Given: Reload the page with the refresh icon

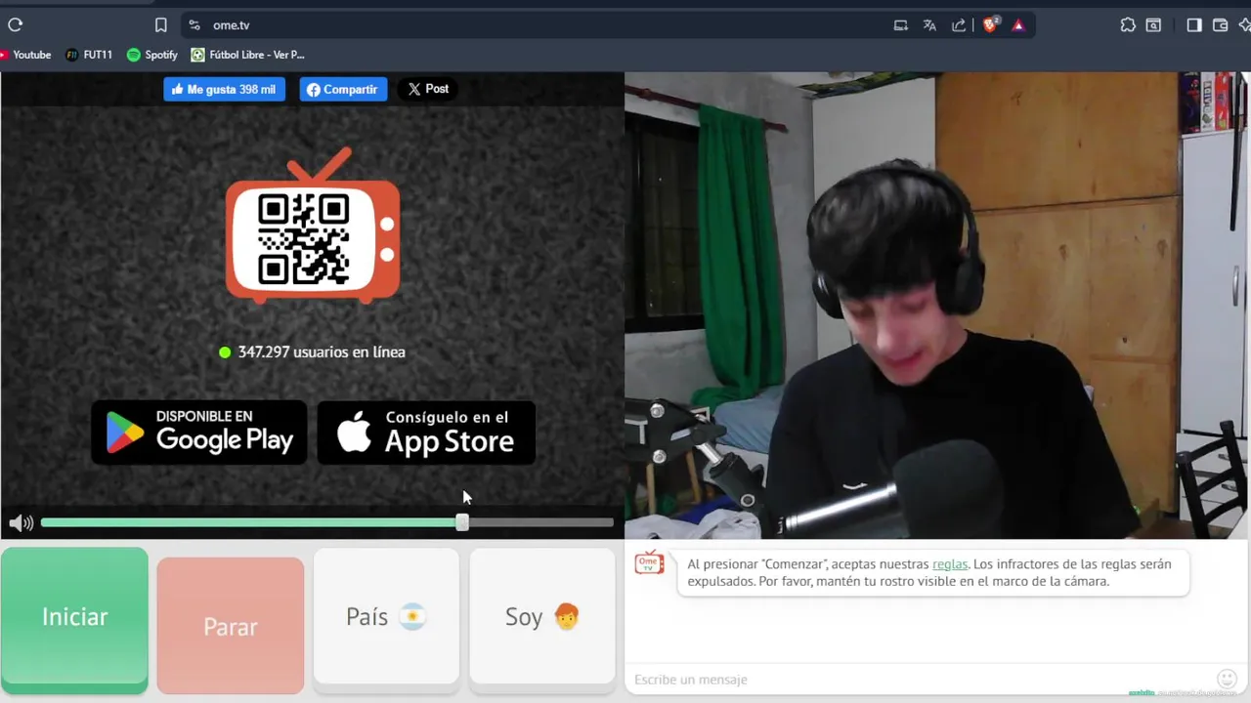Looking at the screenshot, I should 15,25.
